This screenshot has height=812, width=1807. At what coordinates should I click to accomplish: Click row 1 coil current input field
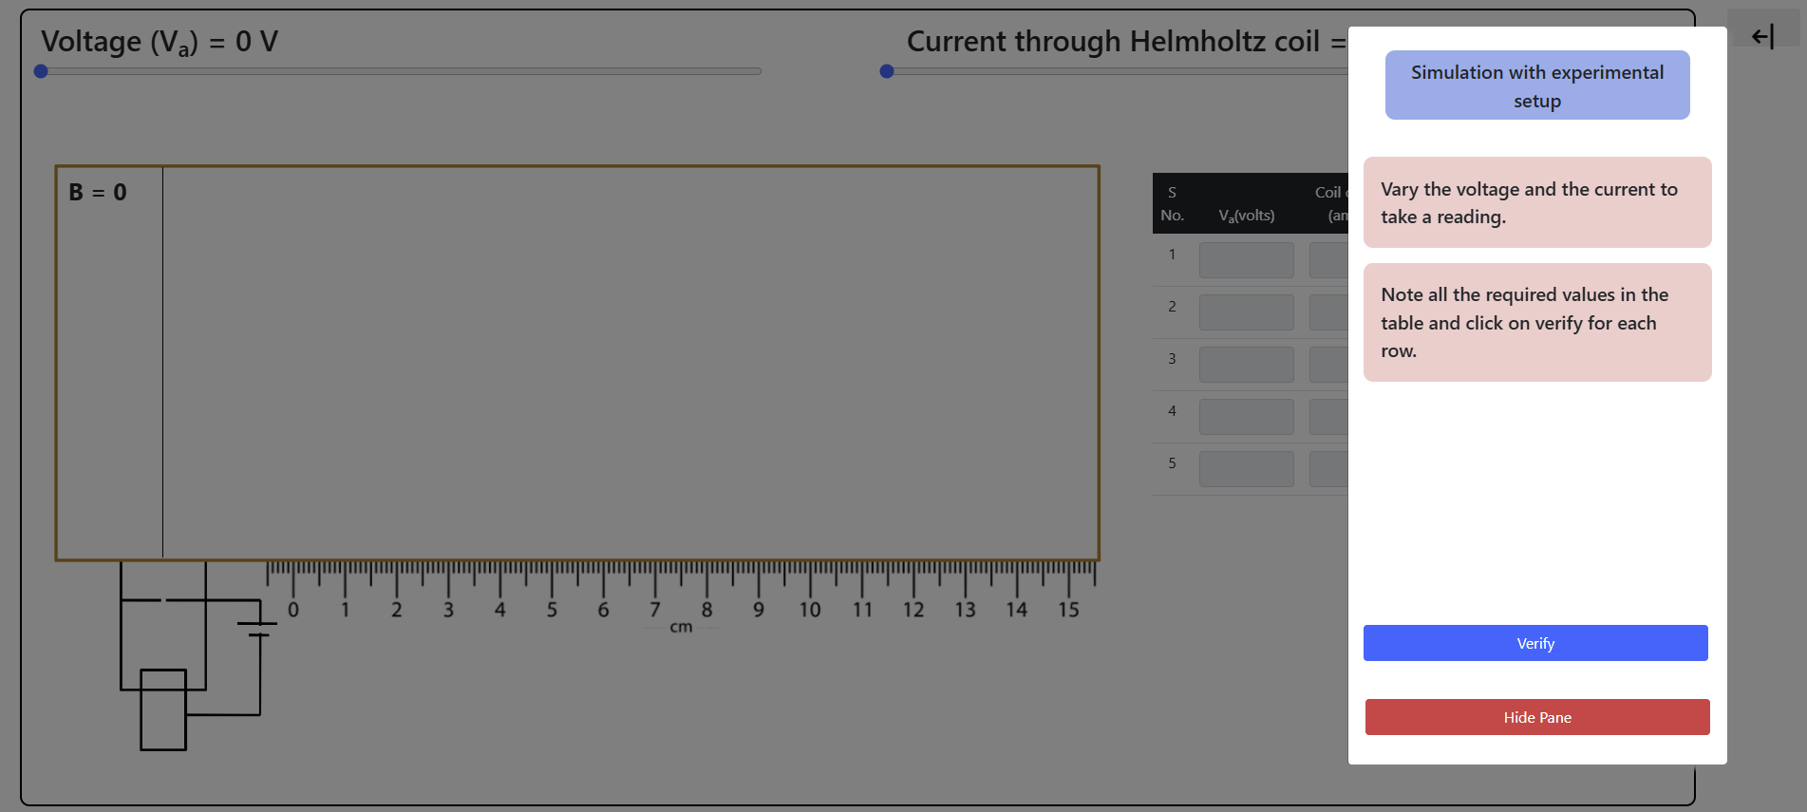click(x=1328, y=260)
